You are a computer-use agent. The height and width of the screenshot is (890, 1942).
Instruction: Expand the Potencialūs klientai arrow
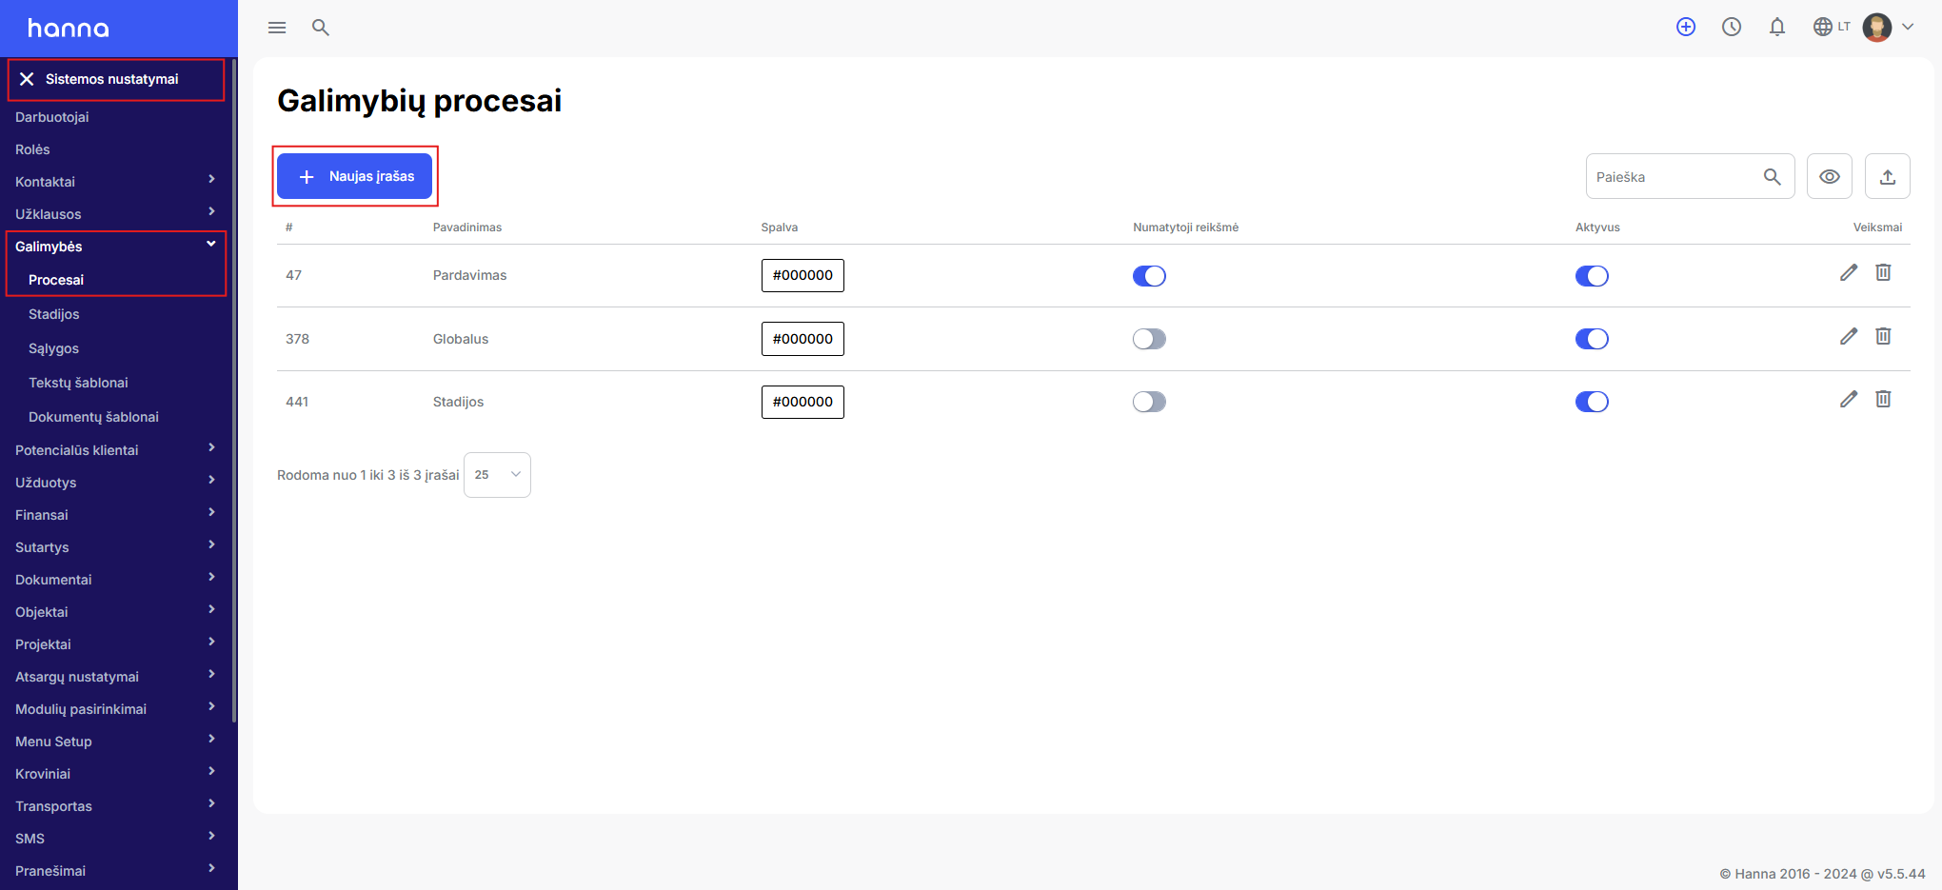(211, 448)
